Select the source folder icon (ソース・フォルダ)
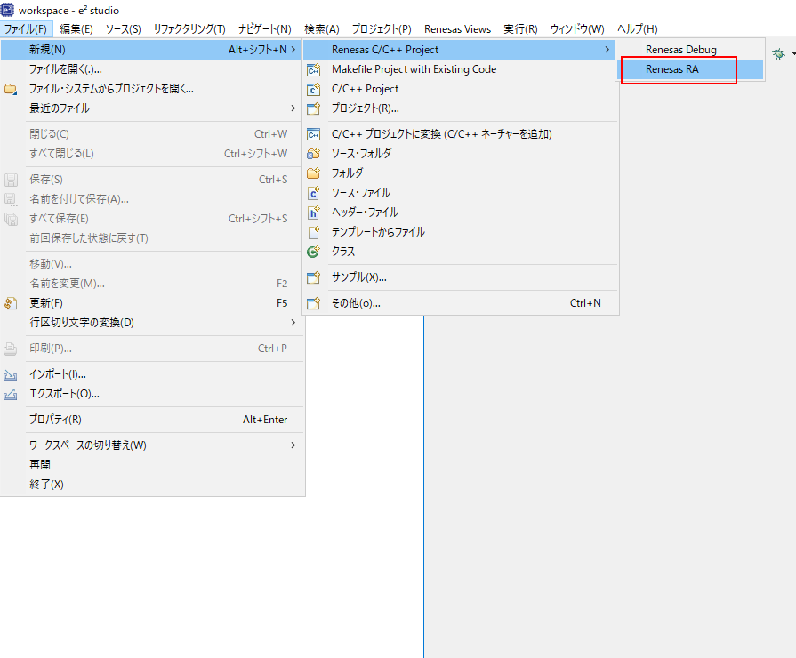This screenshot has height=658, width=796. (313, 154)
